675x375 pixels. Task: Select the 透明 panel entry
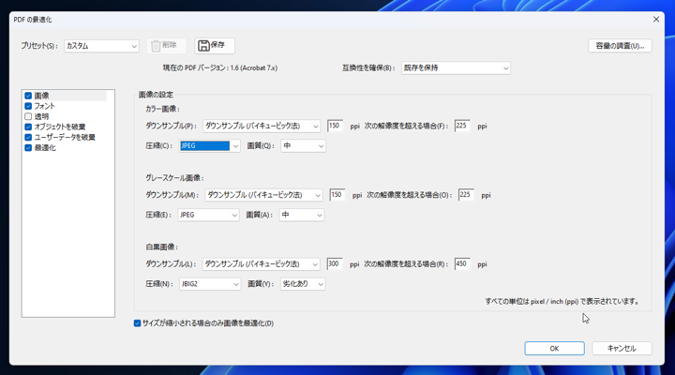coord(41,116)
